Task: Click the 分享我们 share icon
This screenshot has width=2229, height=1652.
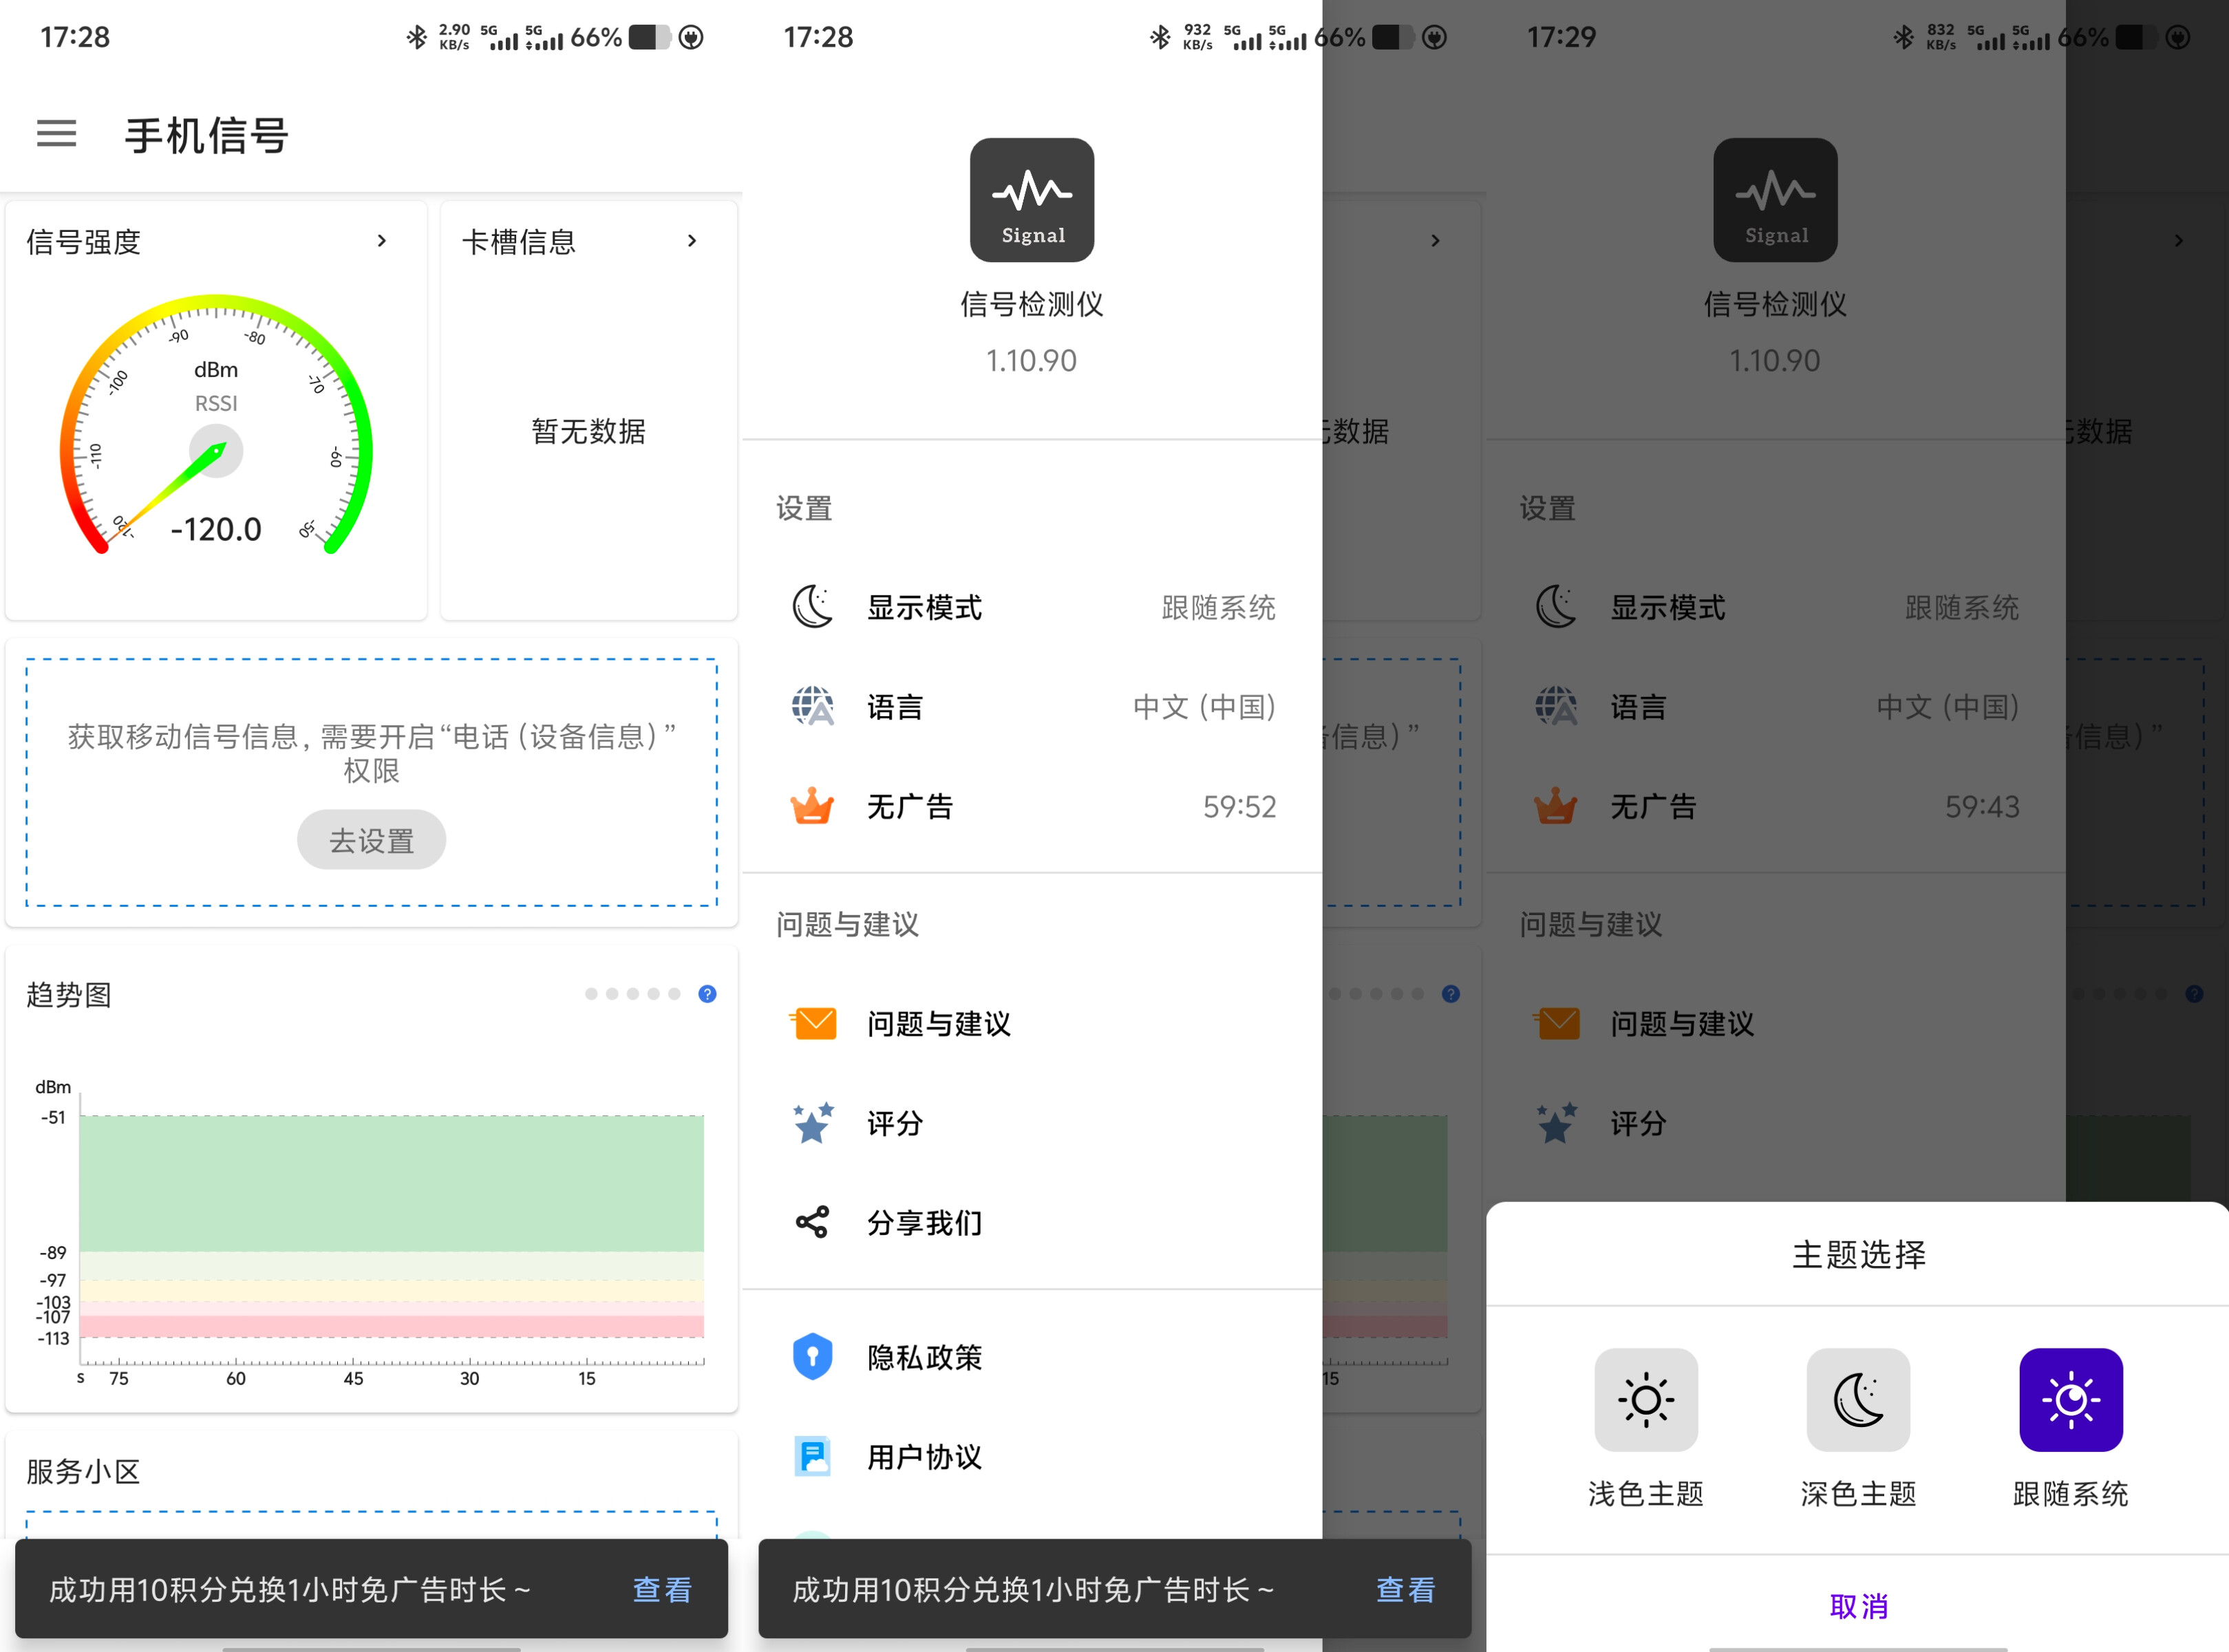Action: click(812, 1221)
